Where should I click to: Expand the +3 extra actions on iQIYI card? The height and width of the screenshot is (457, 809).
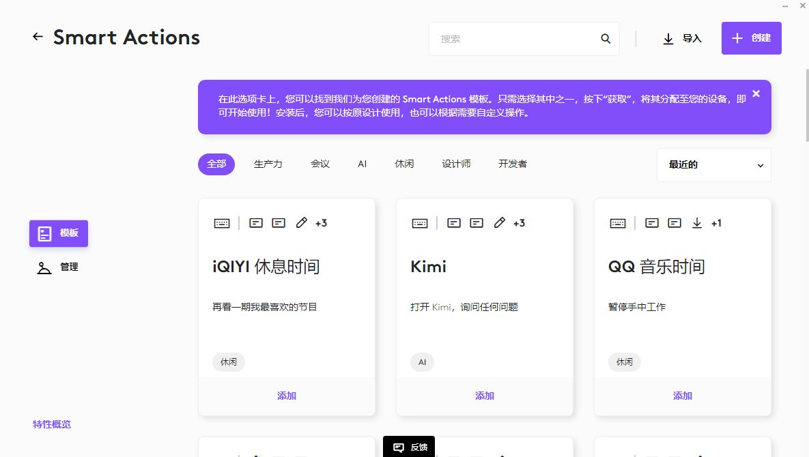pos(321,222)
